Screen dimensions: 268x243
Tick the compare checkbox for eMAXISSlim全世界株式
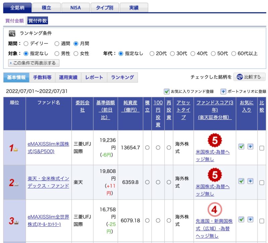pos(262,221)
